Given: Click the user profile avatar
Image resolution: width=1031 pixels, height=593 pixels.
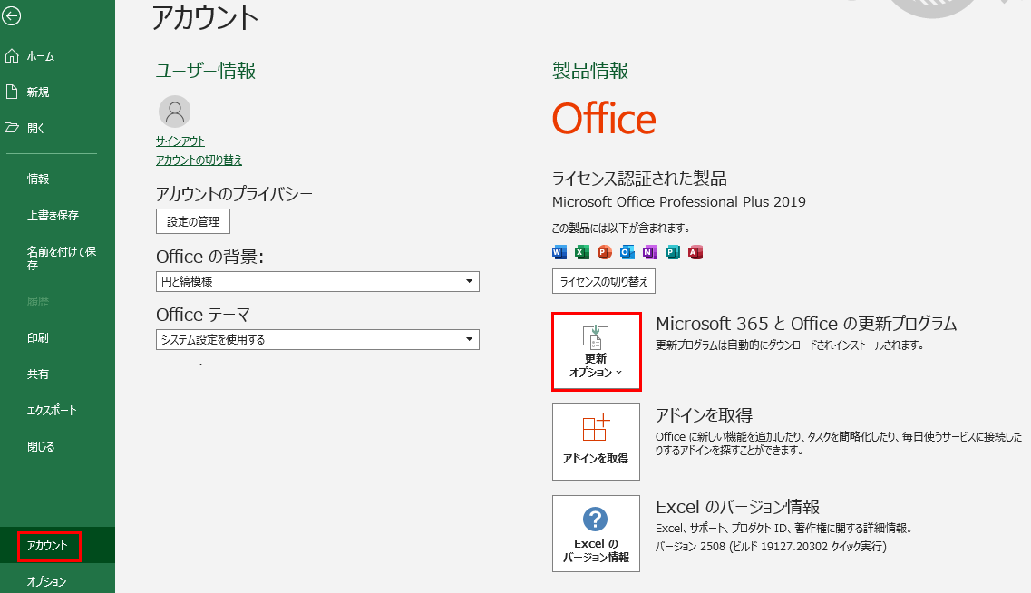Looking at the screenshot, I should (174, 112).
